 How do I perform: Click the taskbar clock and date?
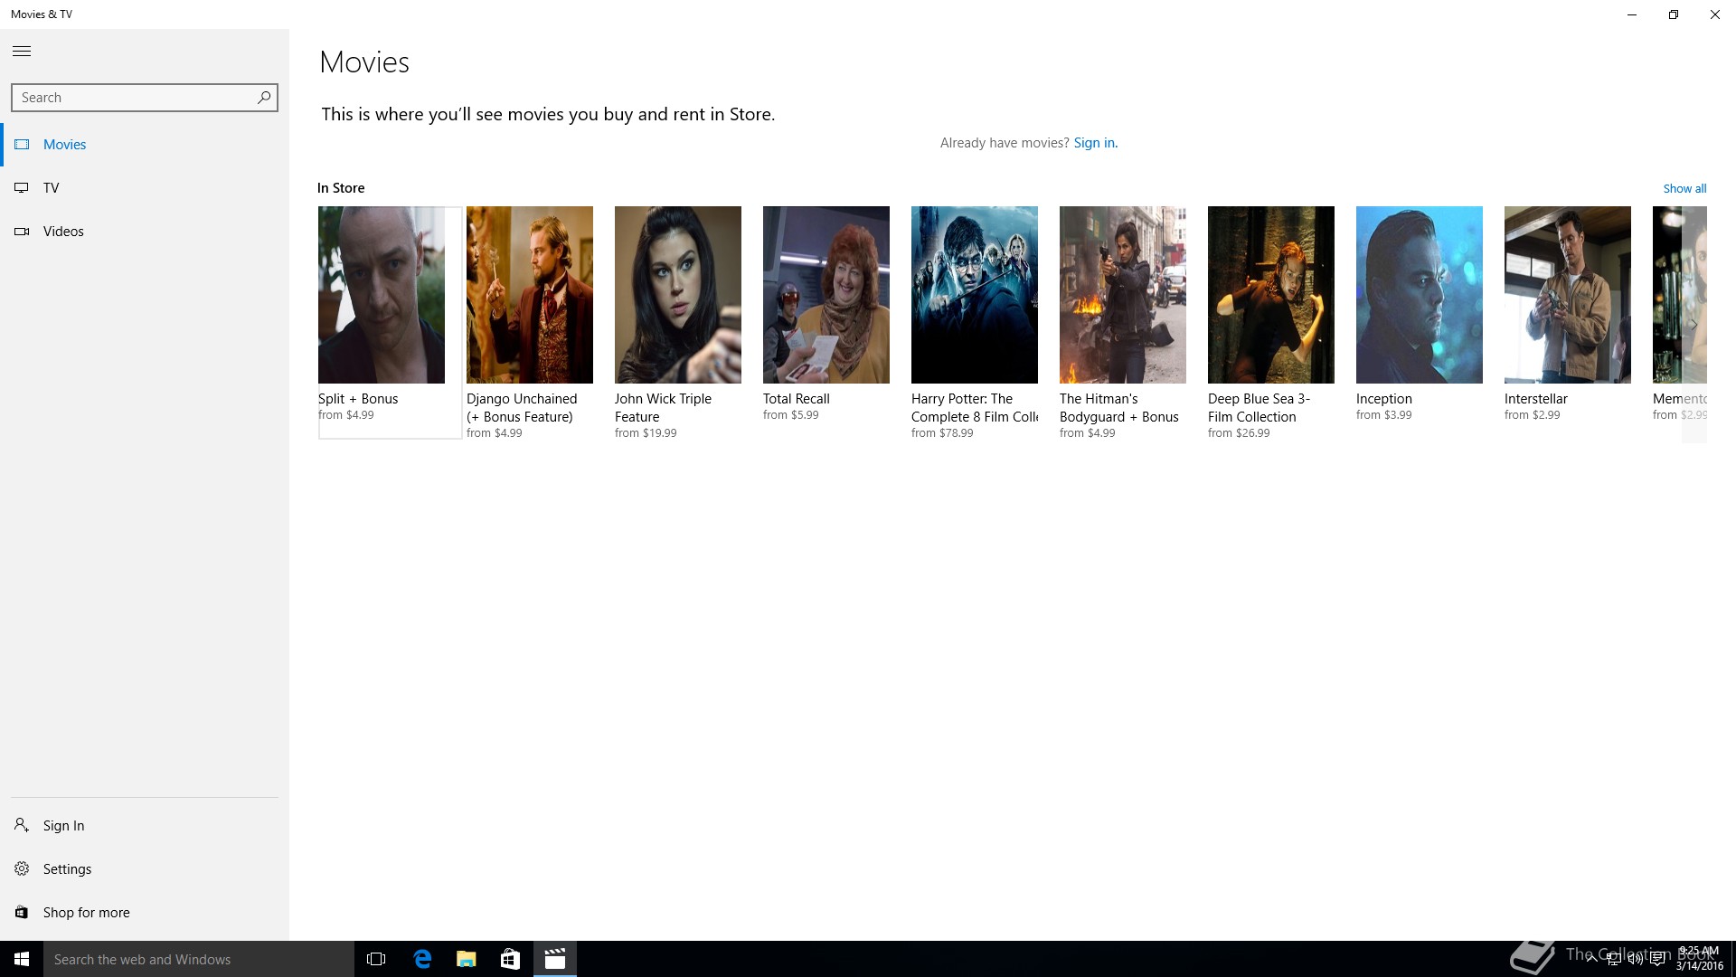[x=1699, y=959]
